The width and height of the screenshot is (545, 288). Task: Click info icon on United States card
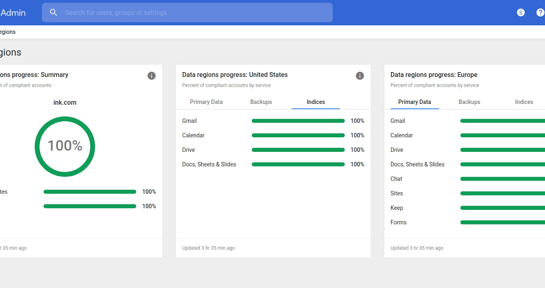[360, 76]
